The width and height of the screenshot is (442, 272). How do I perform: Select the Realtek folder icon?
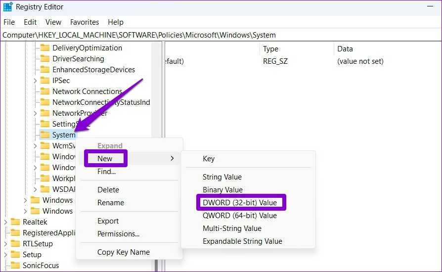[15, 222]
